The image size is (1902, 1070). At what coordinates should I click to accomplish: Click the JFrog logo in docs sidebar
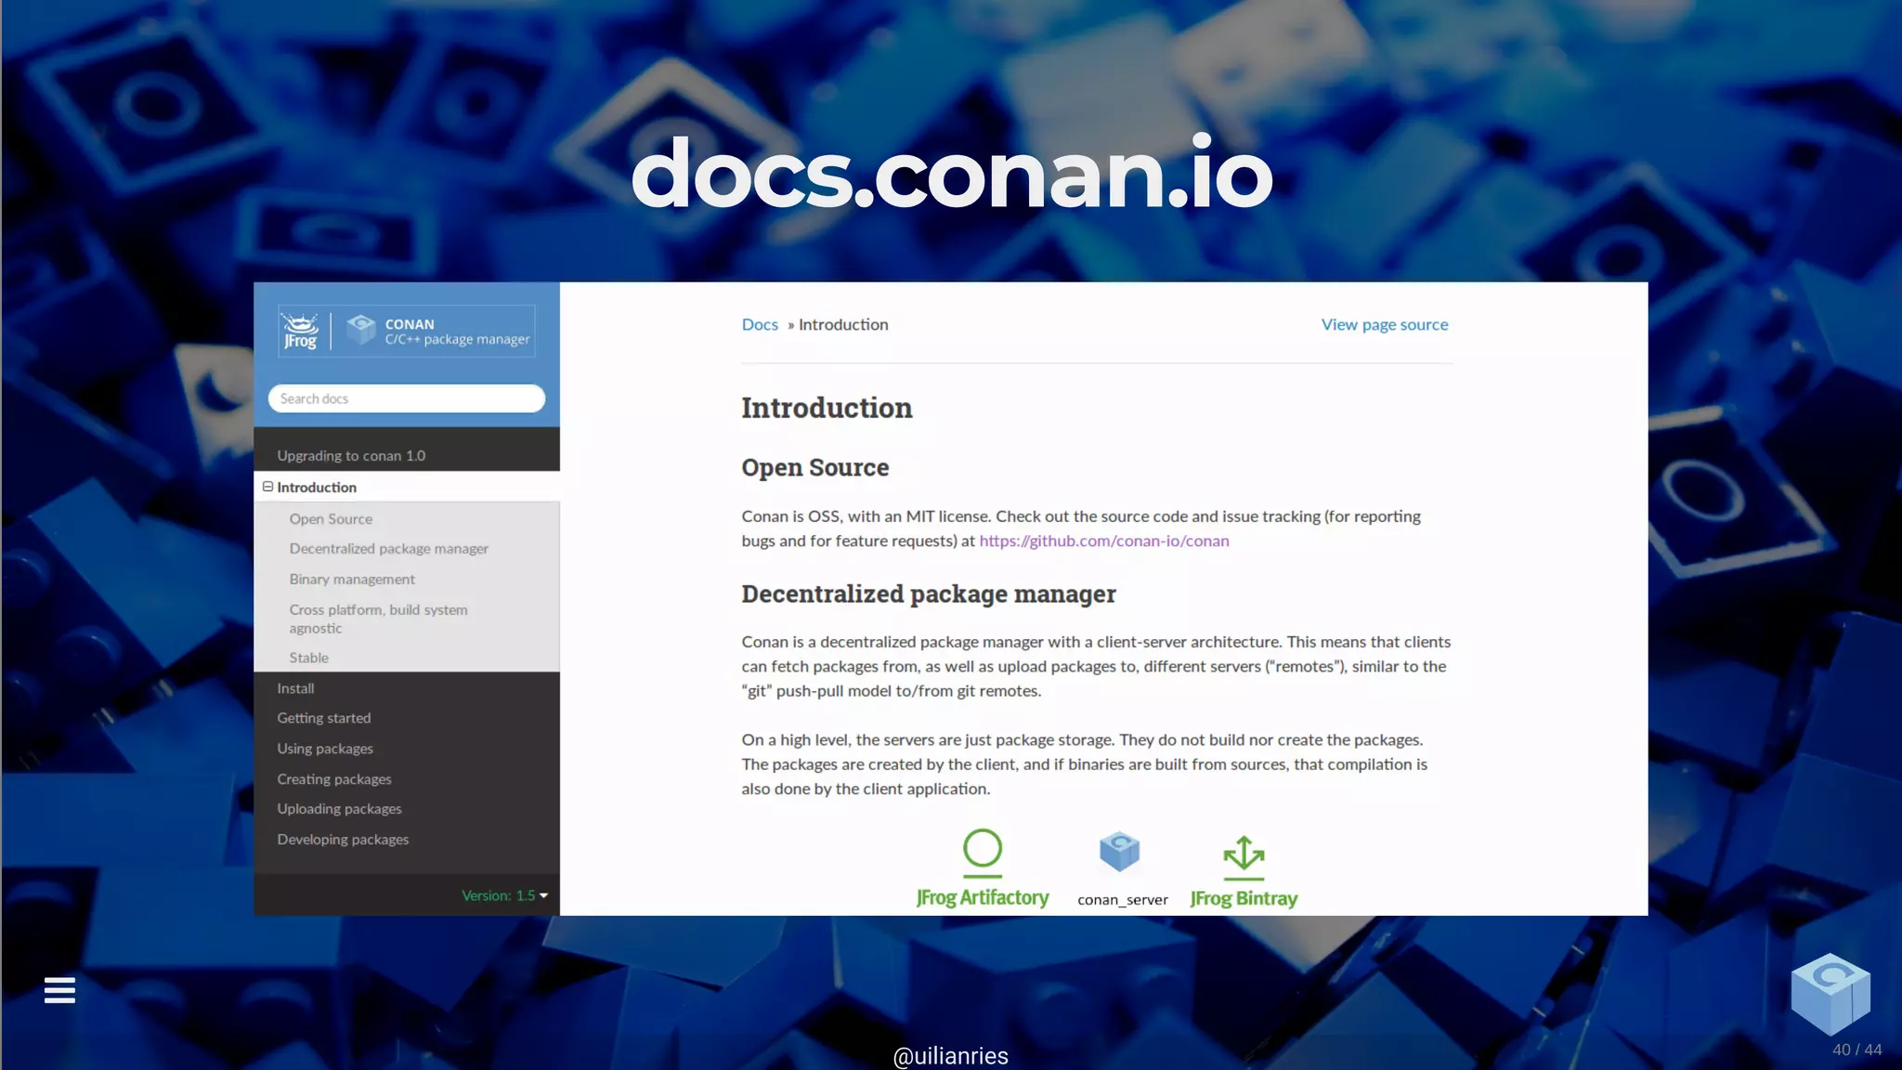300,332
